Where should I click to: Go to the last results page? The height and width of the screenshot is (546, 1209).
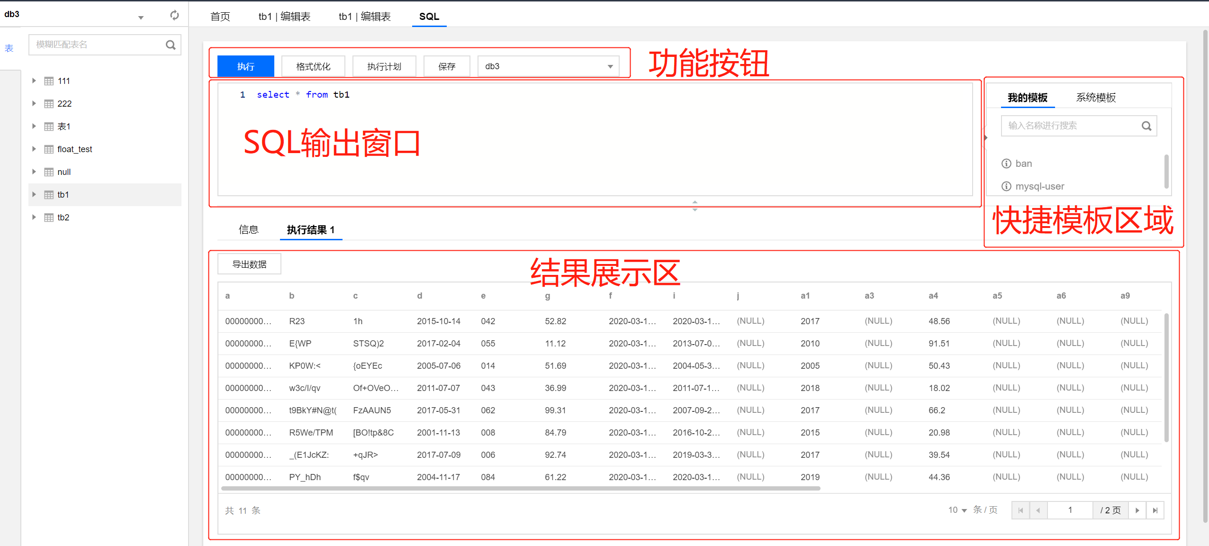pos(1155,510)
